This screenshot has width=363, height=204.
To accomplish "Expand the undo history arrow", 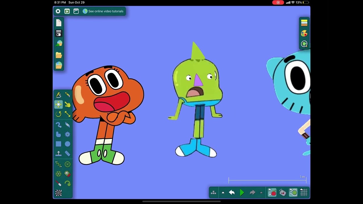I will pos(223,193).
